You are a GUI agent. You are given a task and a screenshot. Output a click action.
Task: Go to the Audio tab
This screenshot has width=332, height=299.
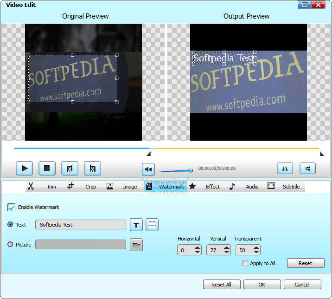252,187
